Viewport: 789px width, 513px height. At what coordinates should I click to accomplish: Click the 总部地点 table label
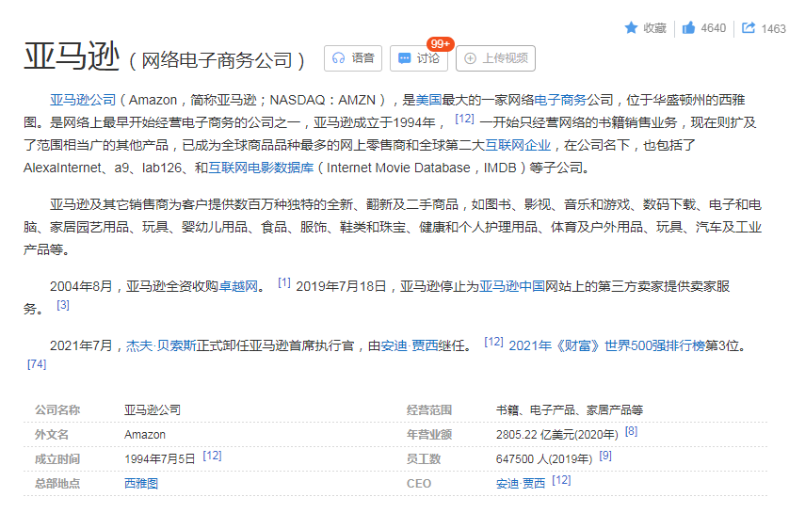pyautogui.click(x=57, y=483)
